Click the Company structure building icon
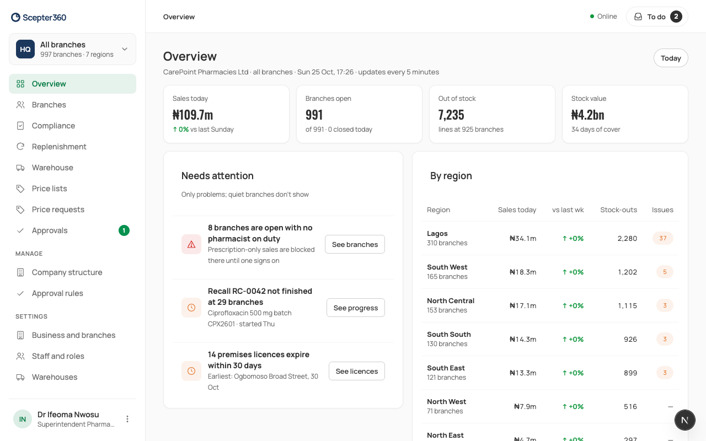The image size is (706, 441). pyautogui.click(x=20, y=272)
